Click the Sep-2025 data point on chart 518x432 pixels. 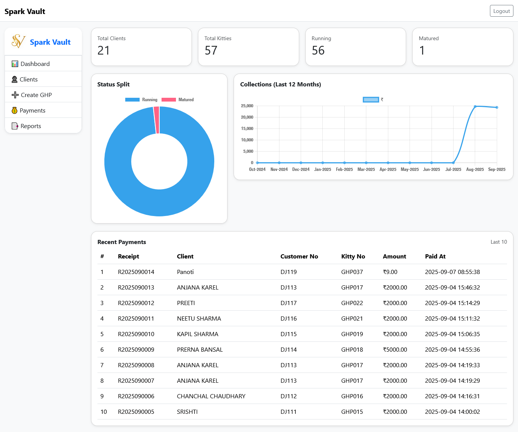pos(497,107)
